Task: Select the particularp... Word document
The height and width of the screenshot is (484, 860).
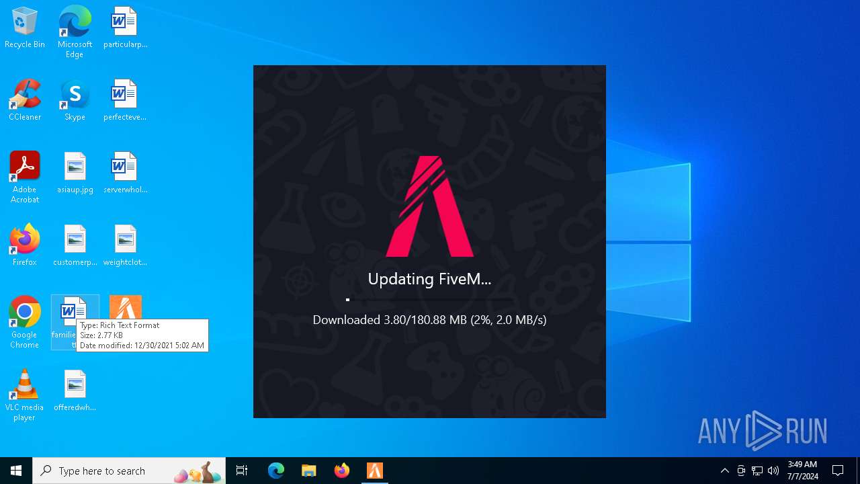Action: coord(125,28)
